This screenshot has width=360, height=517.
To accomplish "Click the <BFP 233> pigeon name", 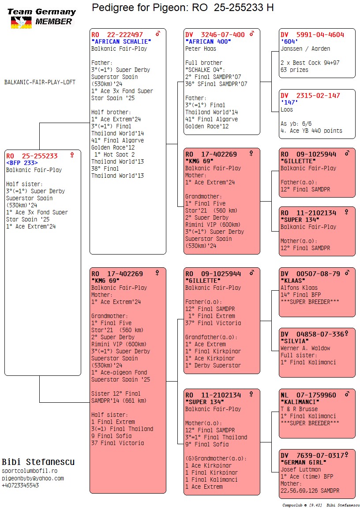I will pos(22,163).
